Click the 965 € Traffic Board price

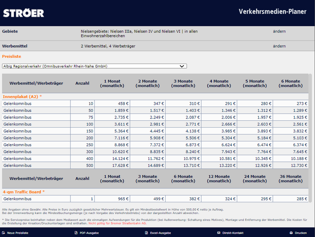coord(112,199)
